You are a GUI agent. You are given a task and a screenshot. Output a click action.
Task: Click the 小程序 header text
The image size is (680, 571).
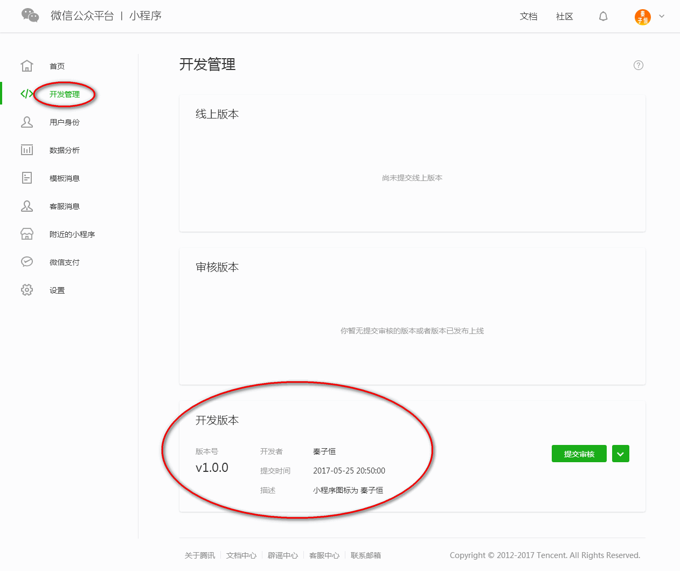pos(145,16)
